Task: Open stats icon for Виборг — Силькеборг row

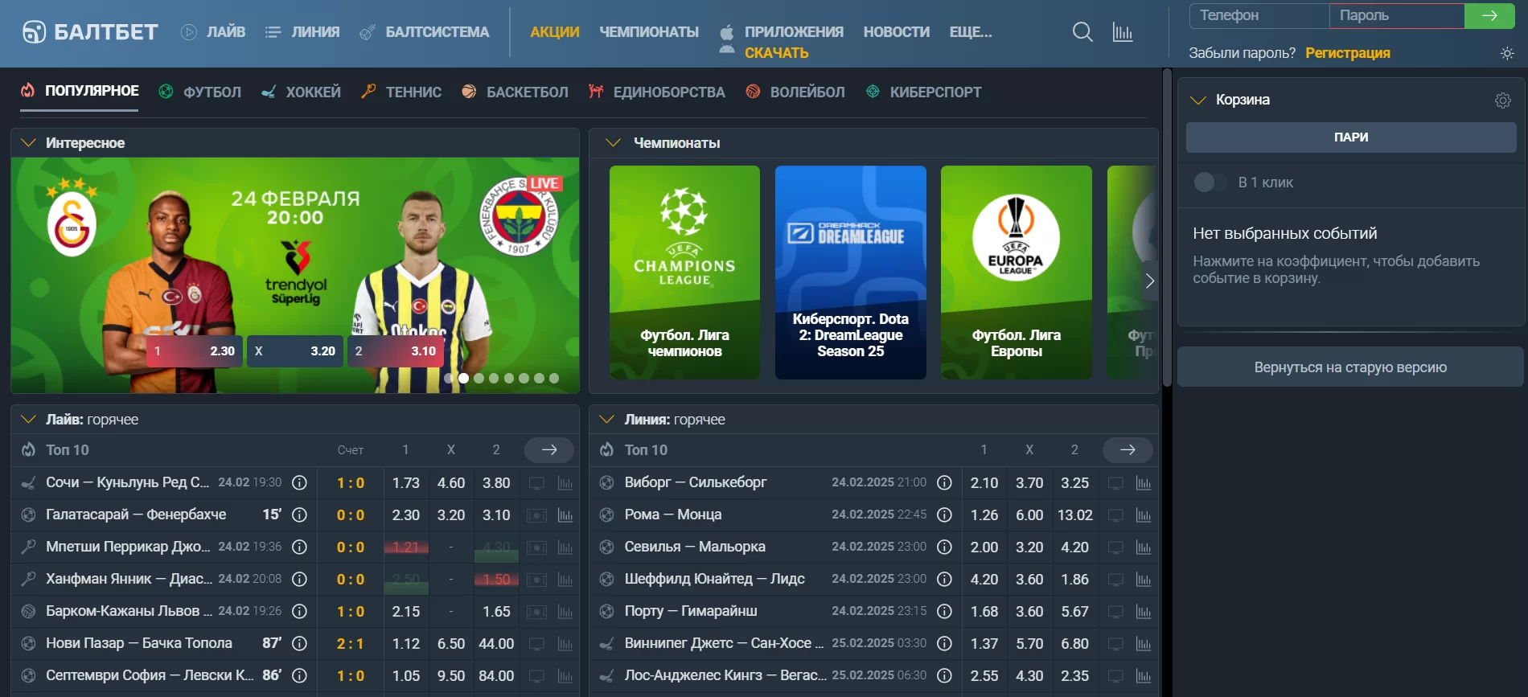Action: click(1143, 483)
